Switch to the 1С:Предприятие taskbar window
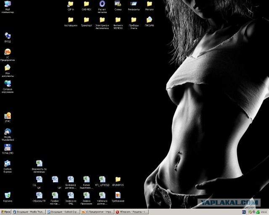Viewport: 269px width, 215px height. (x=97, y=212)
